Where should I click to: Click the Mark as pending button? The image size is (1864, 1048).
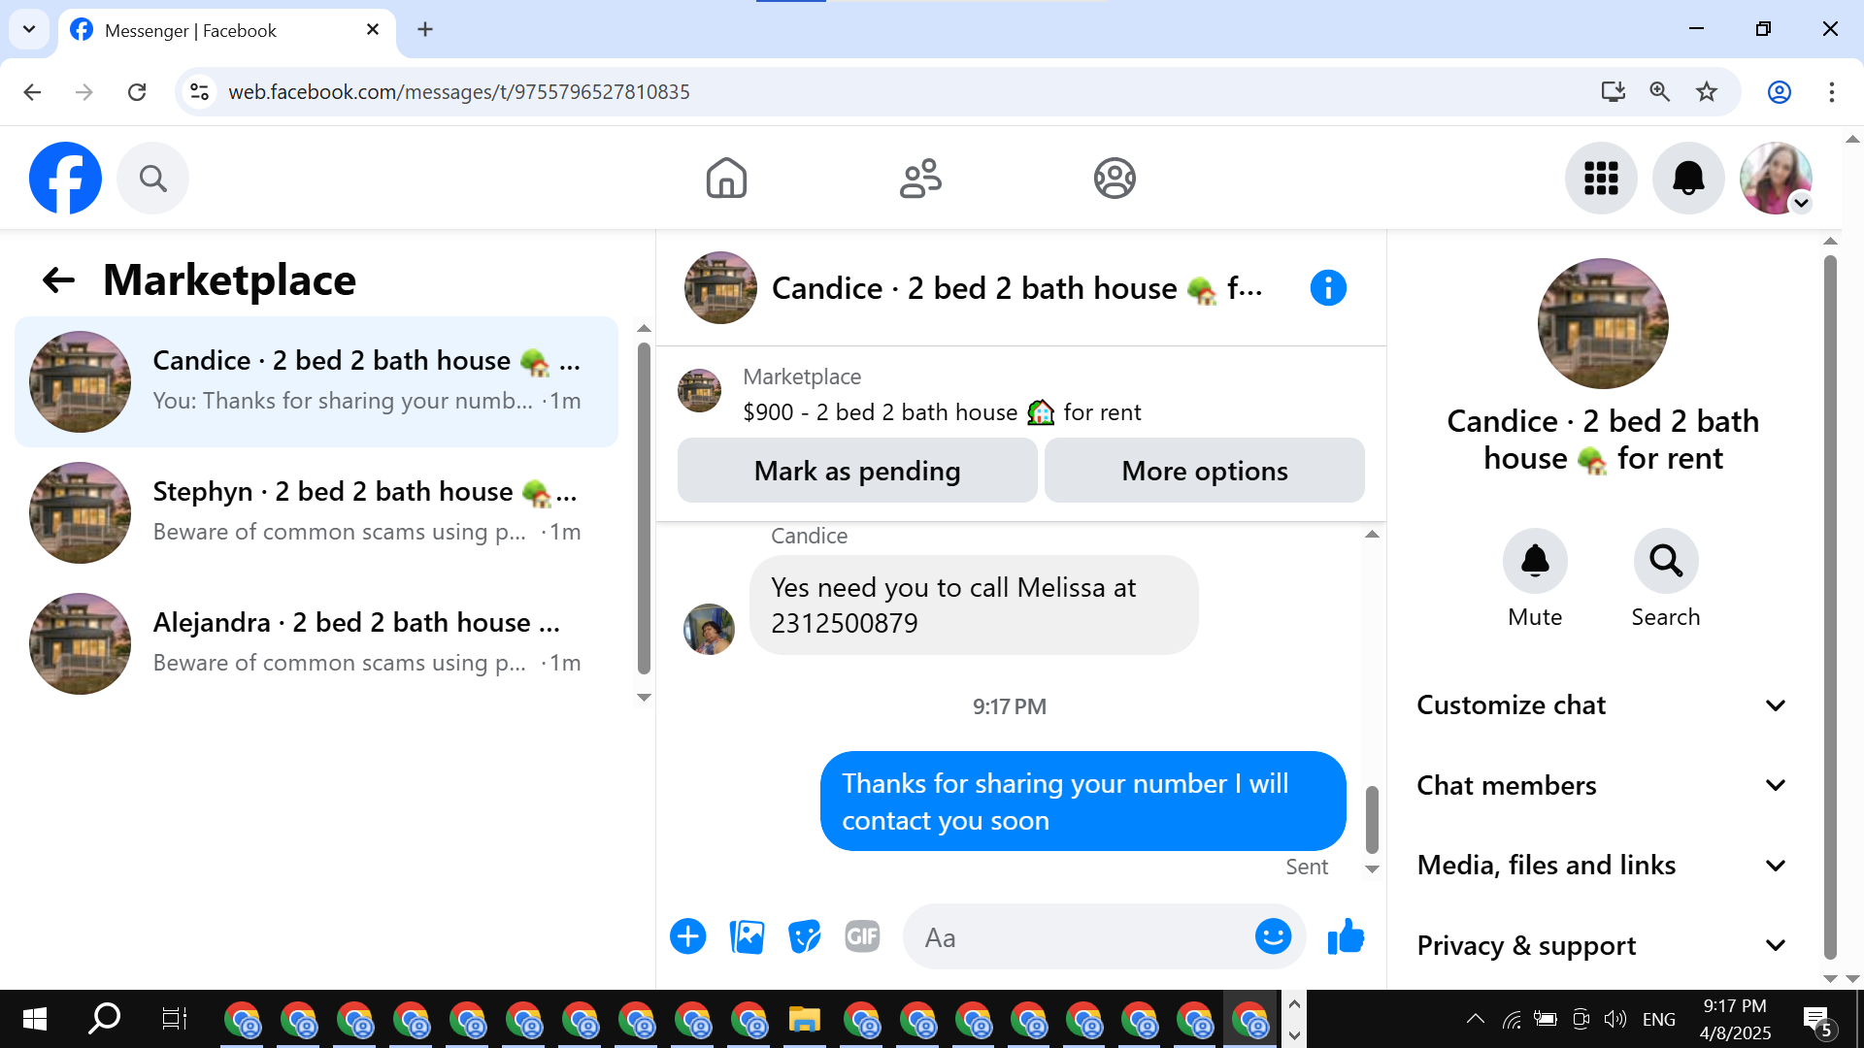tap(857, 471)
